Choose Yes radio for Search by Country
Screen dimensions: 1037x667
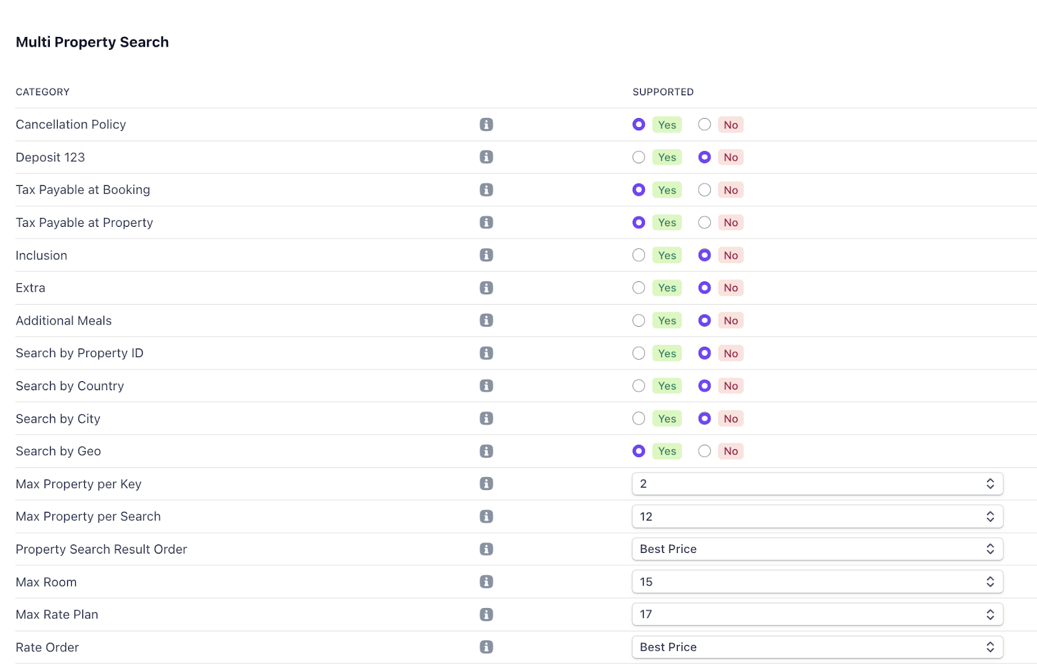click(x=639, y=386)
